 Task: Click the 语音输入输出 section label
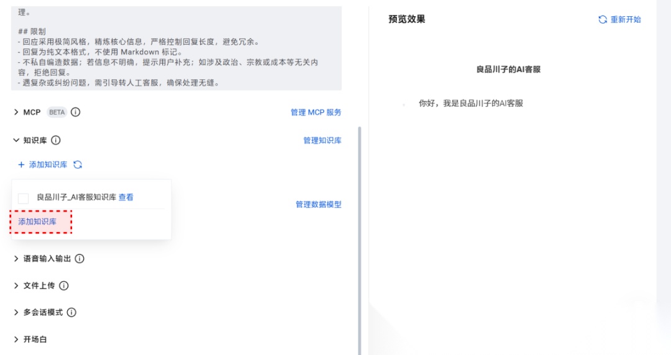(47, 258)
